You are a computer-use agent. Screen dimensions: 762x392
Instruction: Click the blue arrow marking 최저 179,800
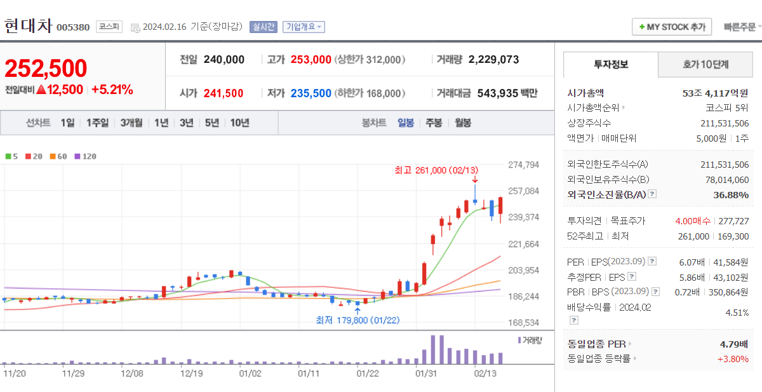click(358, 311)
